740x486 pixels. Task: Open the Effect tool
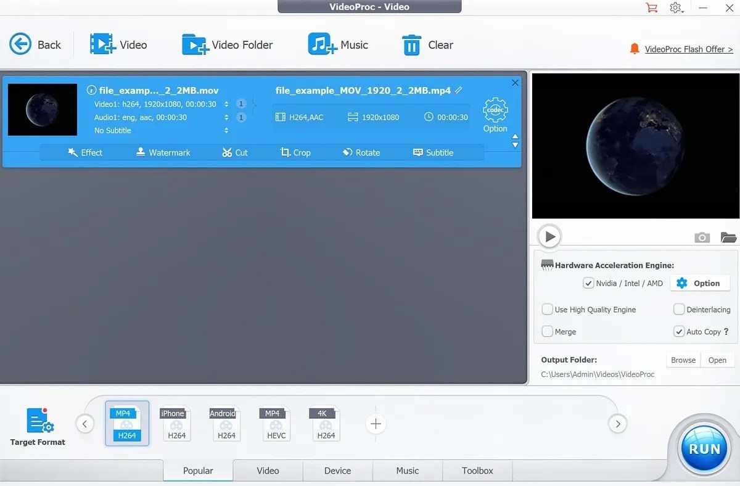(x=85, y=152)
